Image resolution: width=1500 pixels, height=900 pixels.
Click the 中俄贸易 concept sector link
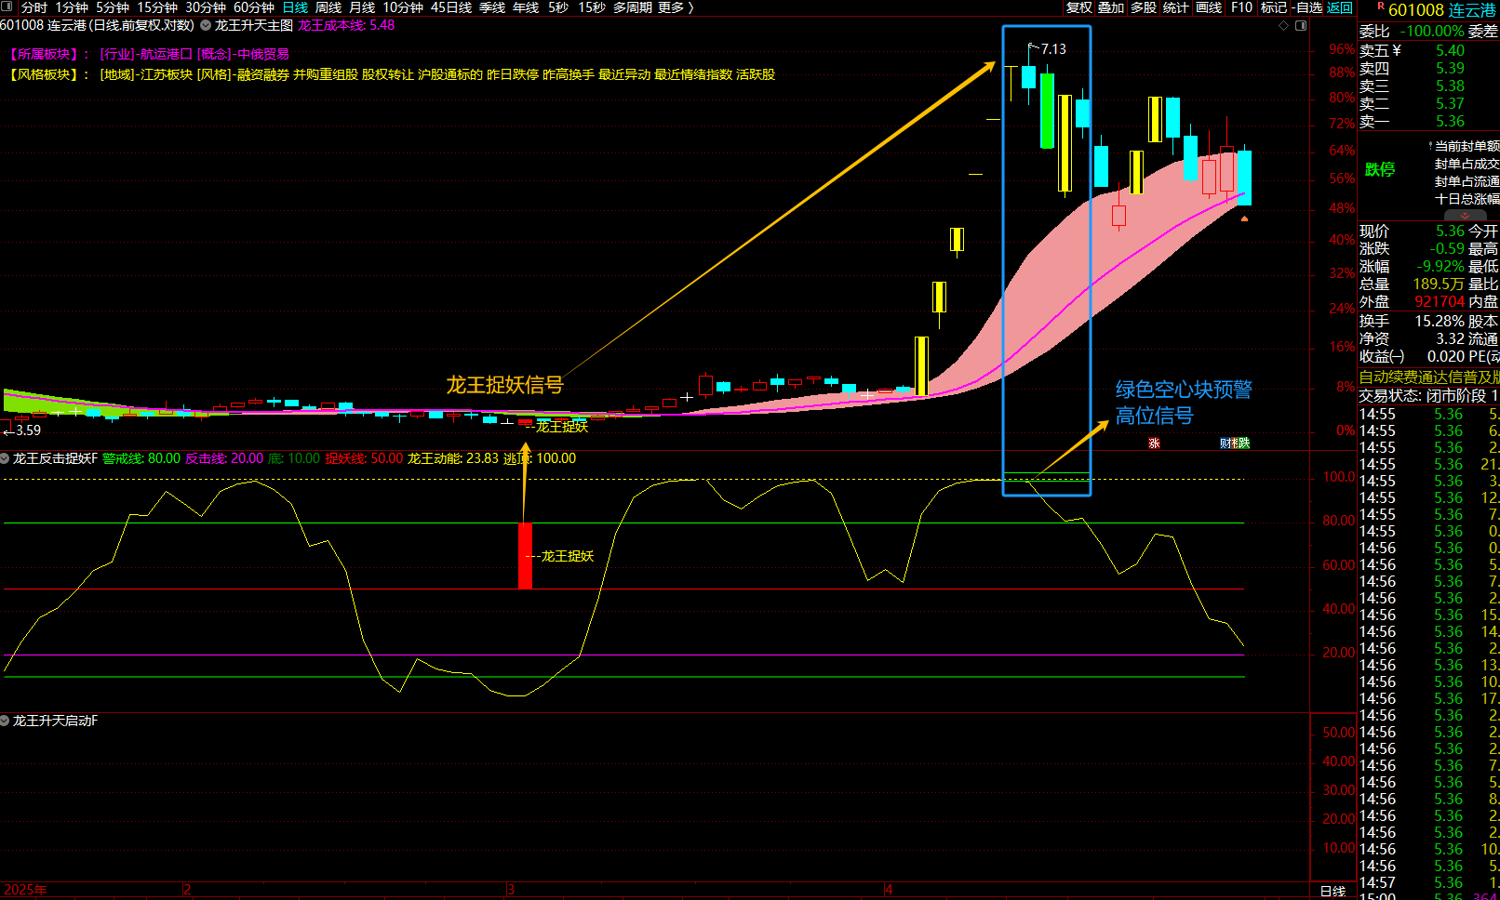(263, 54)
